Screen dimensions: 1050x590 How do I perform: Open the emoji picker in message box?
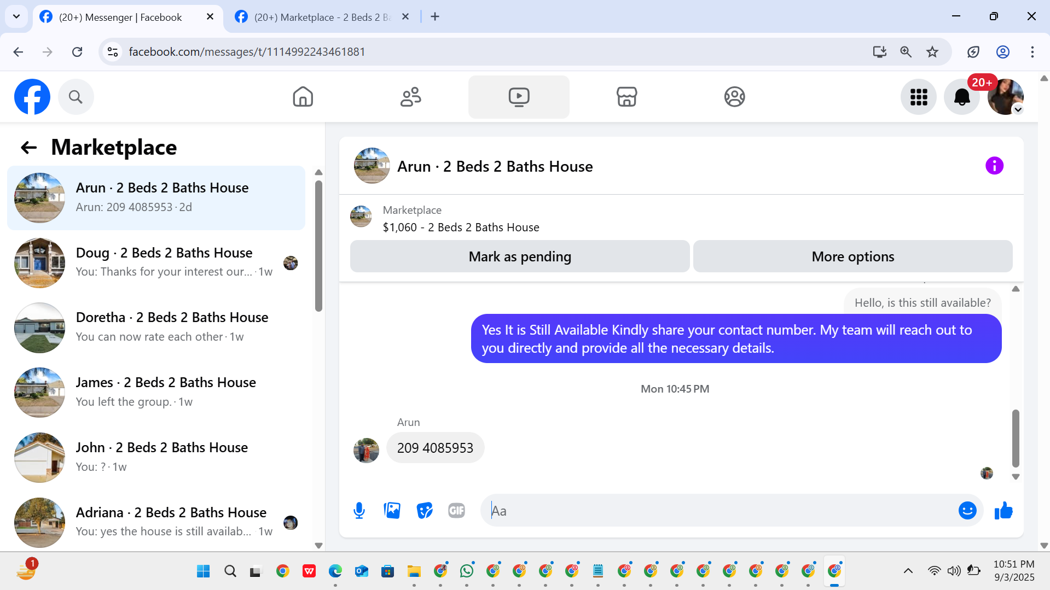967,511
